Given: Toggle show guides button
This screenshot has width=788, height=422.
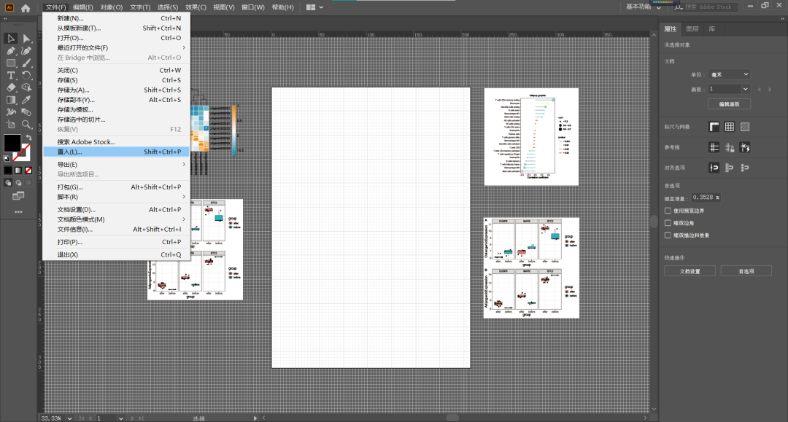Looking at the screenshot, I should pyautogui.click(x=714, y=147).
